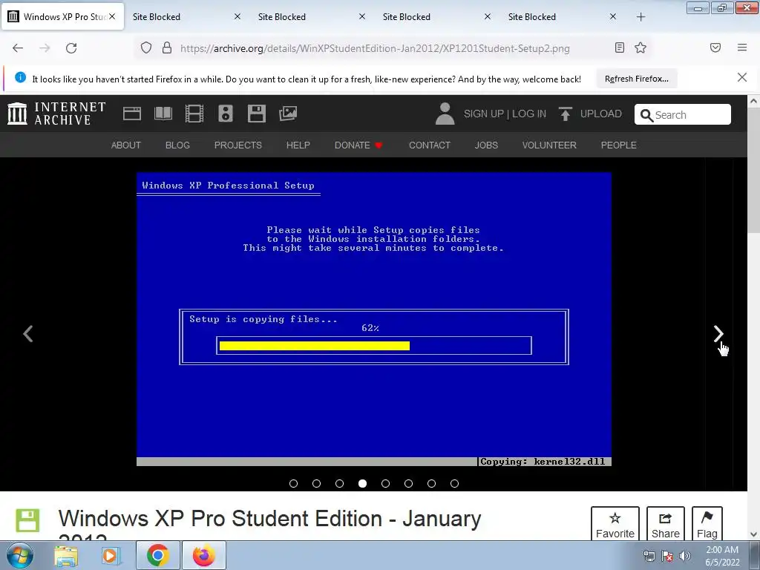
Task: Select the first carousel dot
Action: point(293,483)
